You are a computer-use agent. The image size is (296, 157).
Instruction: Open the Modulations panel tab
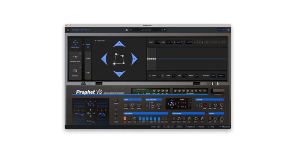(x=75, y=58)
